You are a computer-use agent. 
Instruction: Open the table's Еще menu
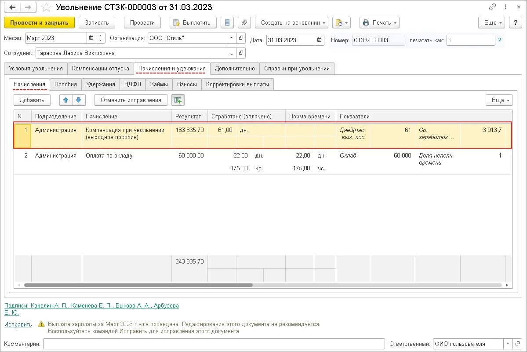coord(499,100)
